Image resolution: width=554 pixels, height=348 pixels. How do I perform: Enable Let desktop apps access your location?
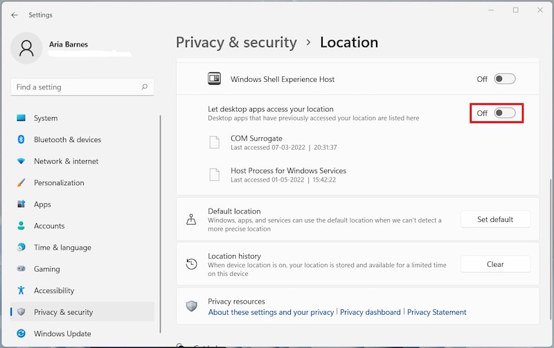504,113
